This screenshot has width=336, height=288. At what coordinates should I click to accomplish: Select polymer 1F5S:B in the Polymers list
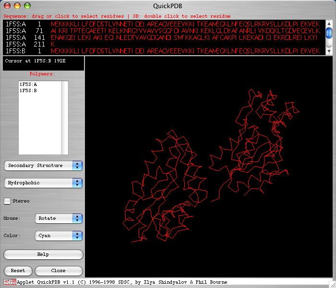click(x=28, y=91)
